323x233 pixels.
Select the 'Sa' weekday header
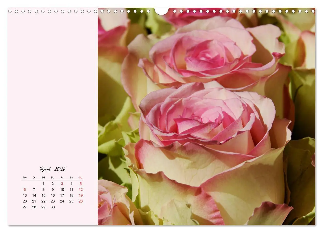(71, 178)
